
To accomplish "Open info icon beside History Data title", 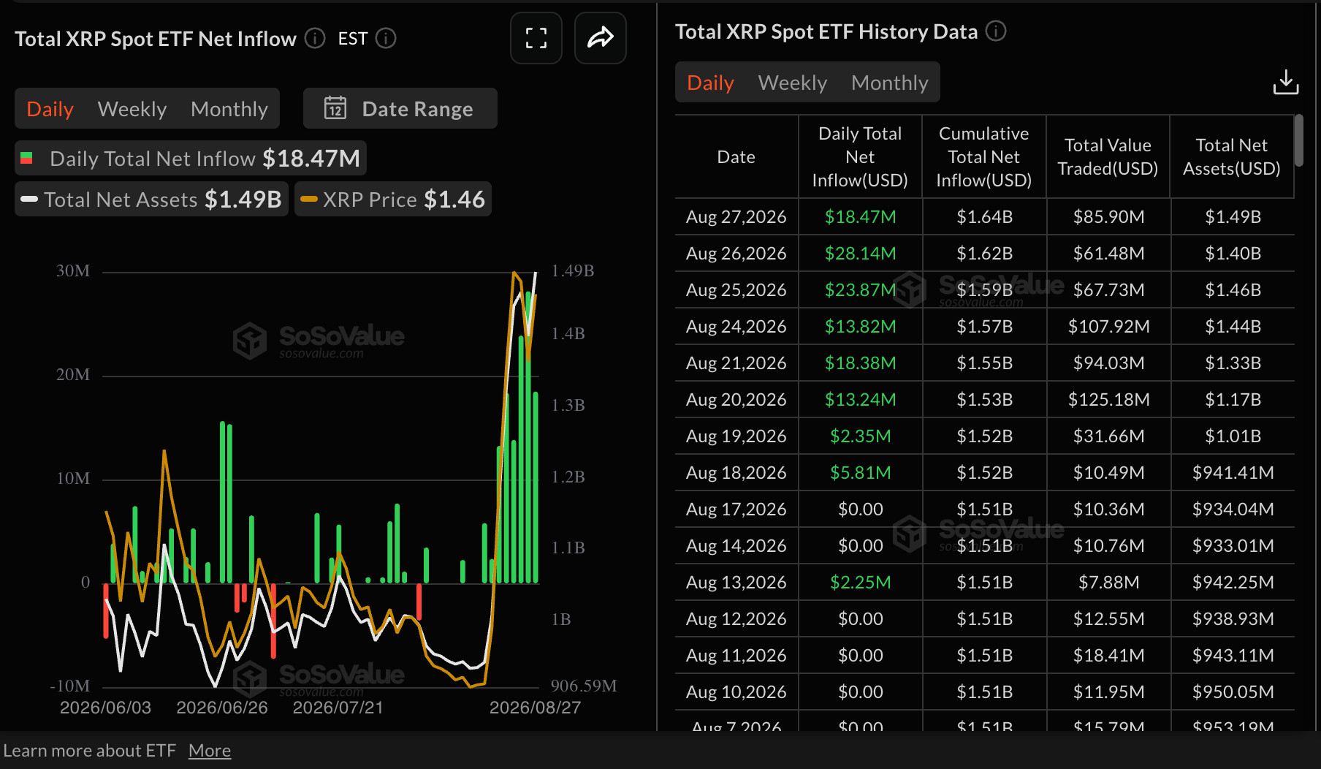I will coord(996,31).
